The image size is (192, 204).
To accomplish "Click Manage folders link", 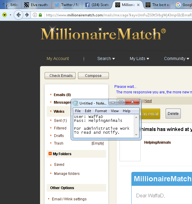I will coord(67,174).
